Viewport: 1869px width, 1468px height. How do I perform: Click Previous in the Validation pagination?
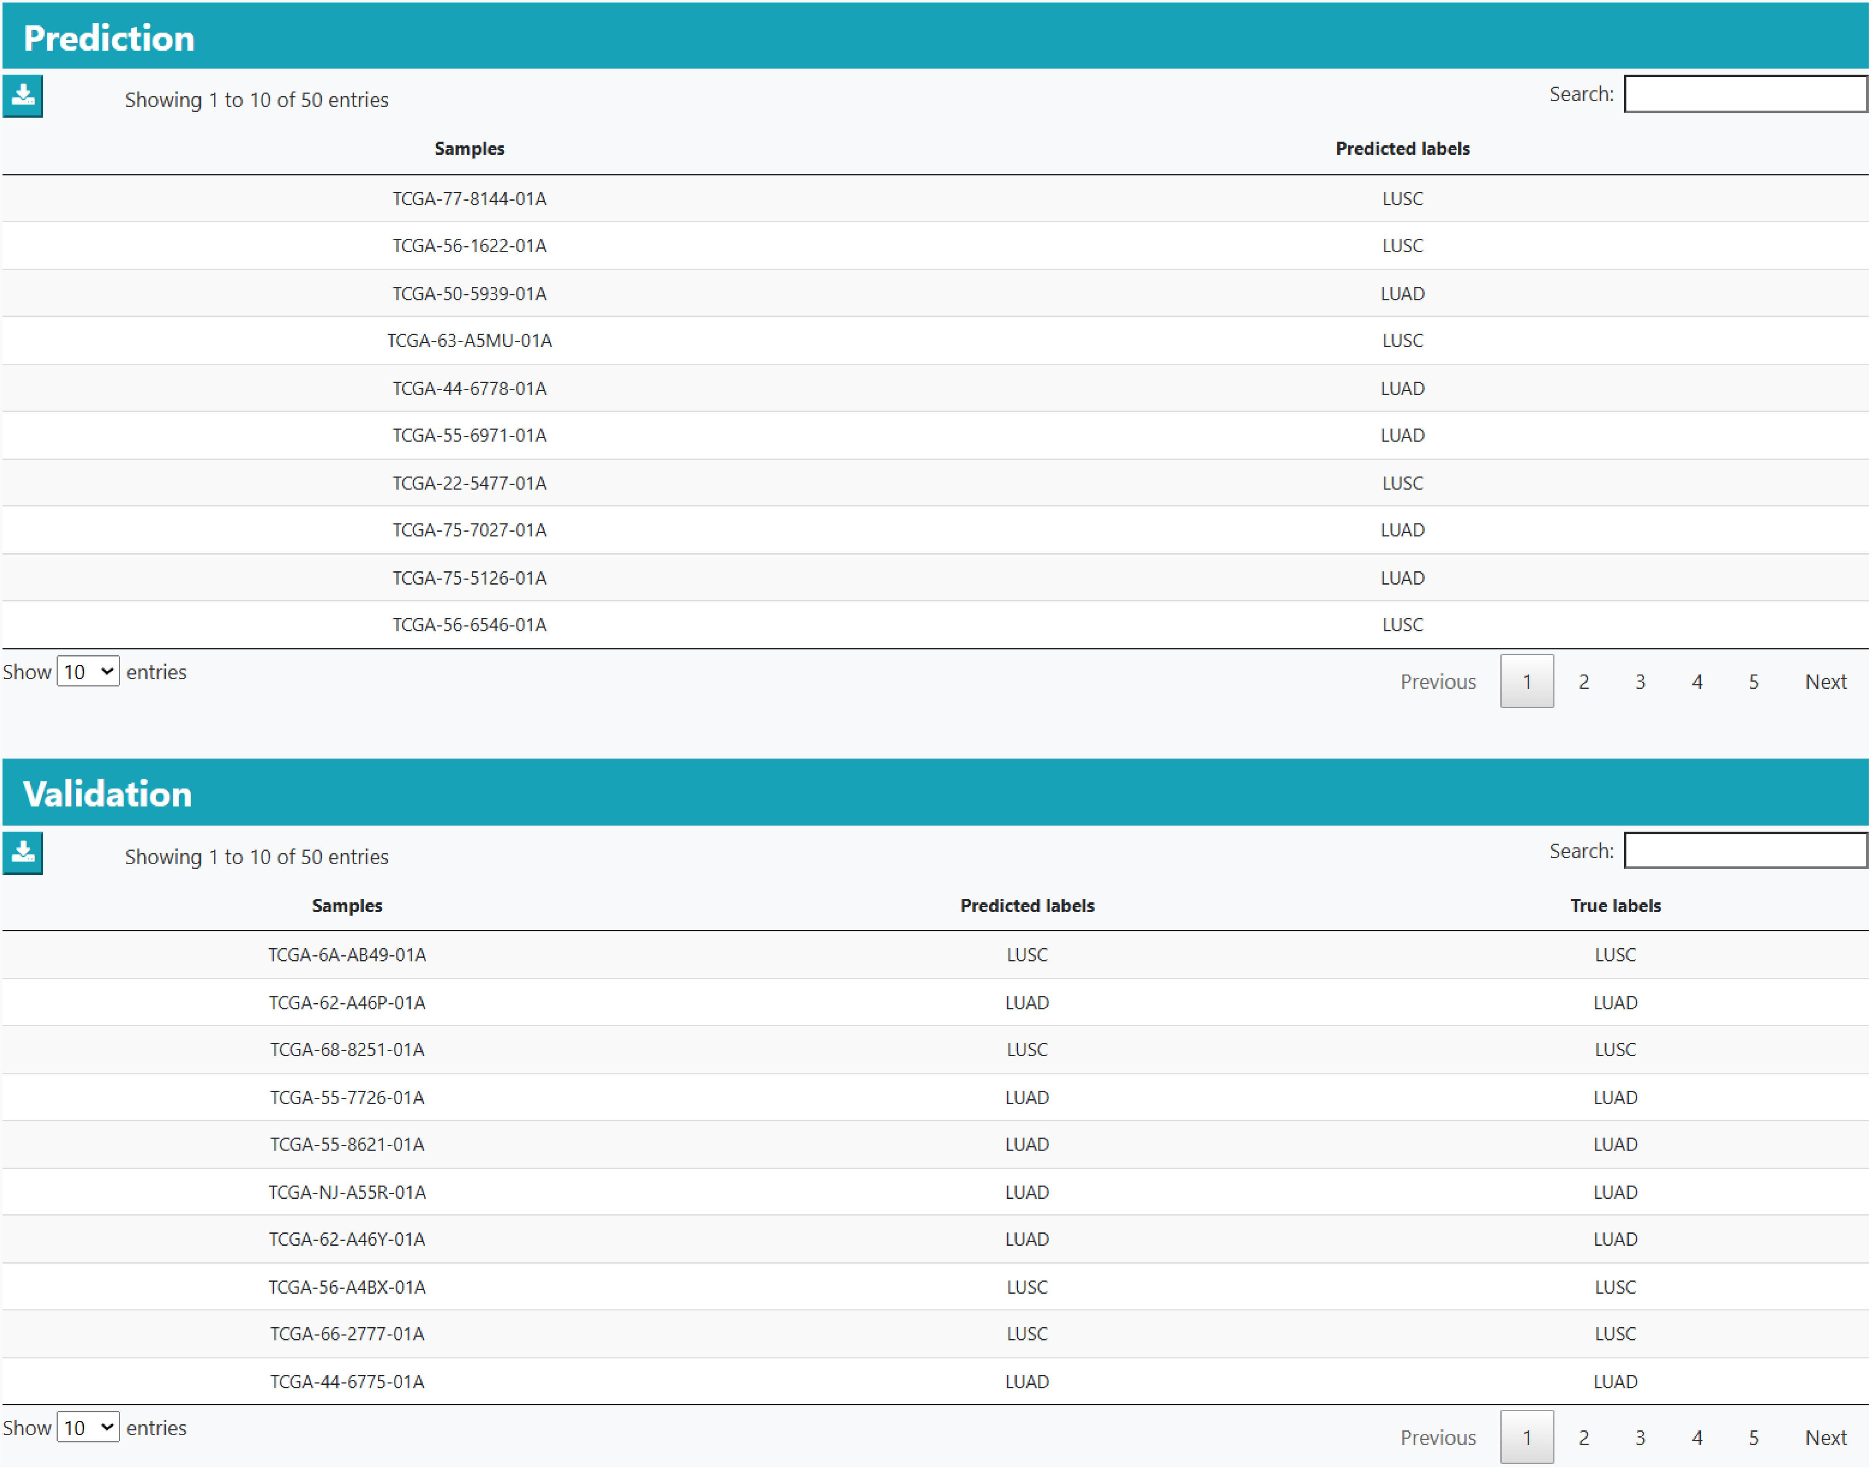point(1437,1437)
